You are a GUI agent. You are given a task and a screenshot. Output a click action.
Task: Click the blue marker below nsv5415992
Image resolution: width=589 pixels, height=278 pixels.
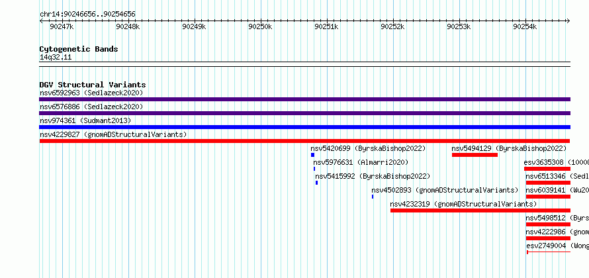[316, 183]
